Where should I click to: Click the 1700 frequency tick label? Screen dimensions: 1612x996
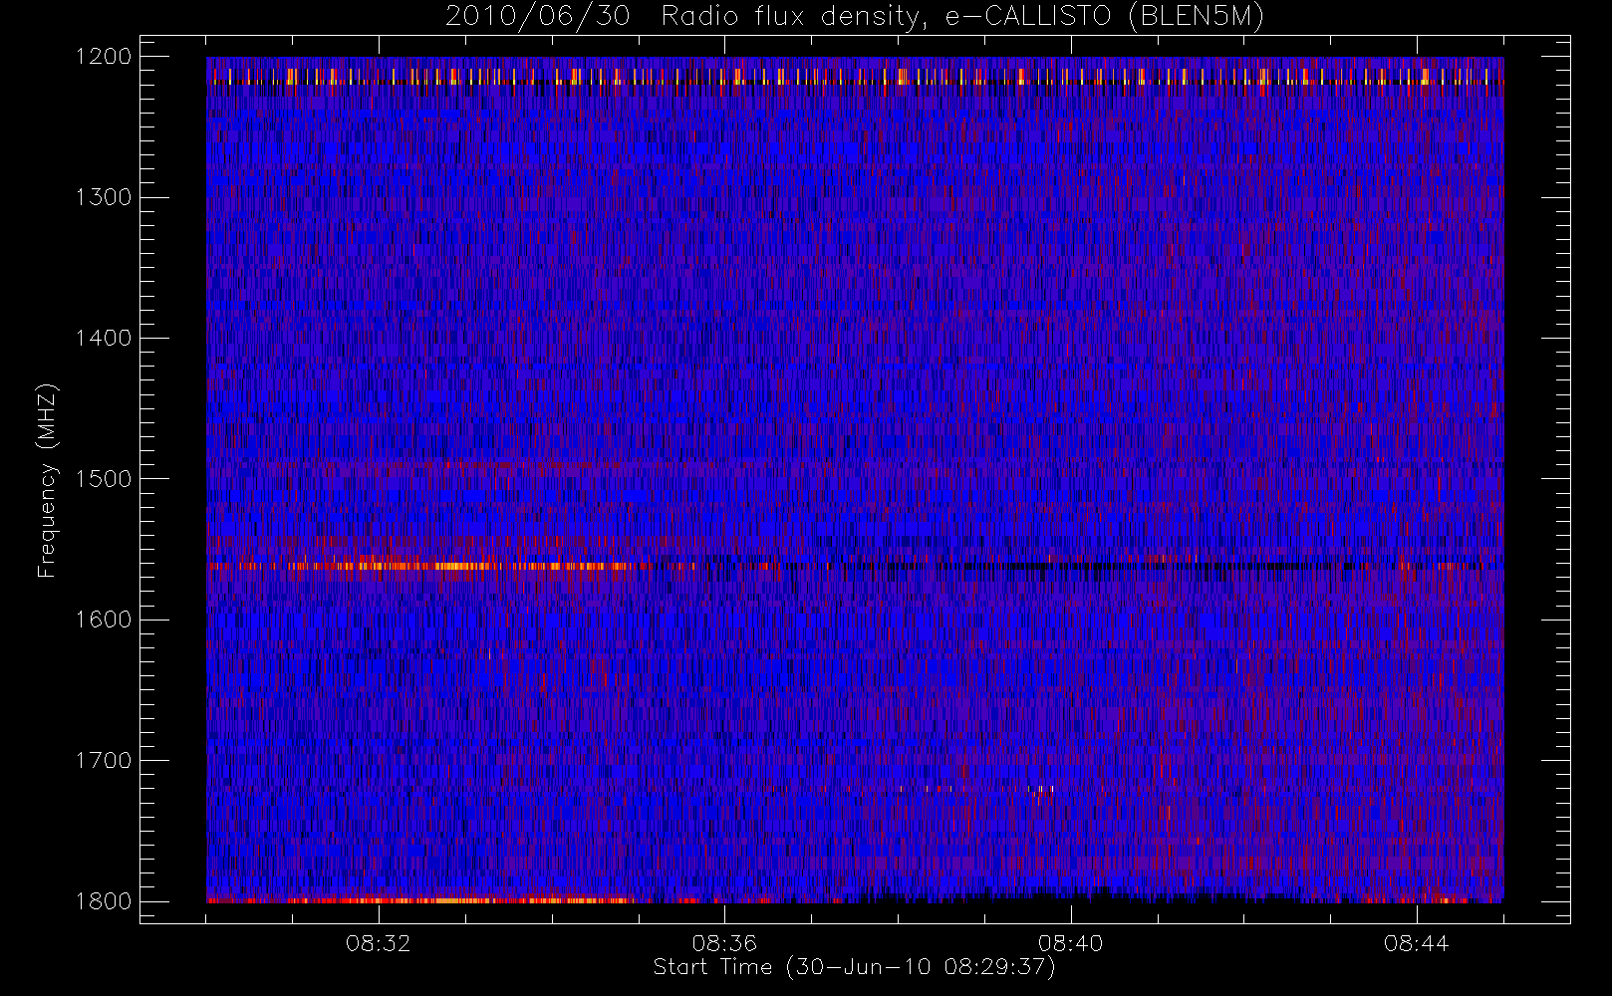click(104, 760)
